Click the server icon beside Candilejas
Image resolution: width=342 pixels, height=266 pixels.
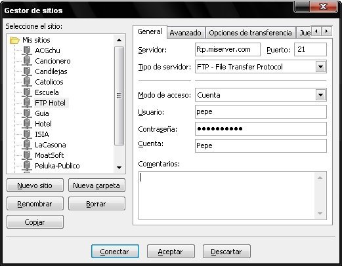click(x=27, y=71)
